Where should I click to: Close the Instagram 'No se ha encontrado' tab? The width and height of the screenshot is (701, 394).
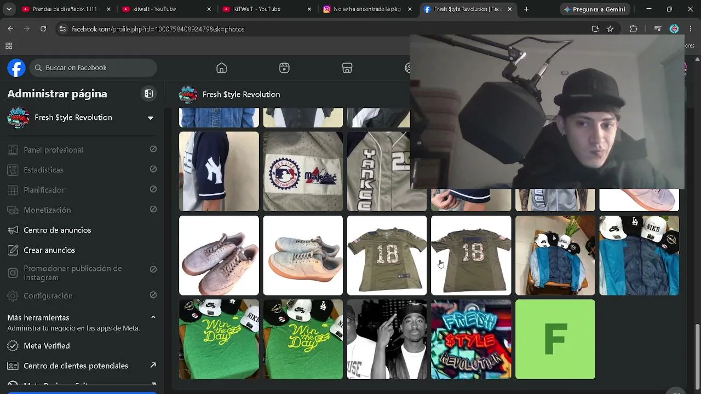pyautogui.click(x=410, y=9)
